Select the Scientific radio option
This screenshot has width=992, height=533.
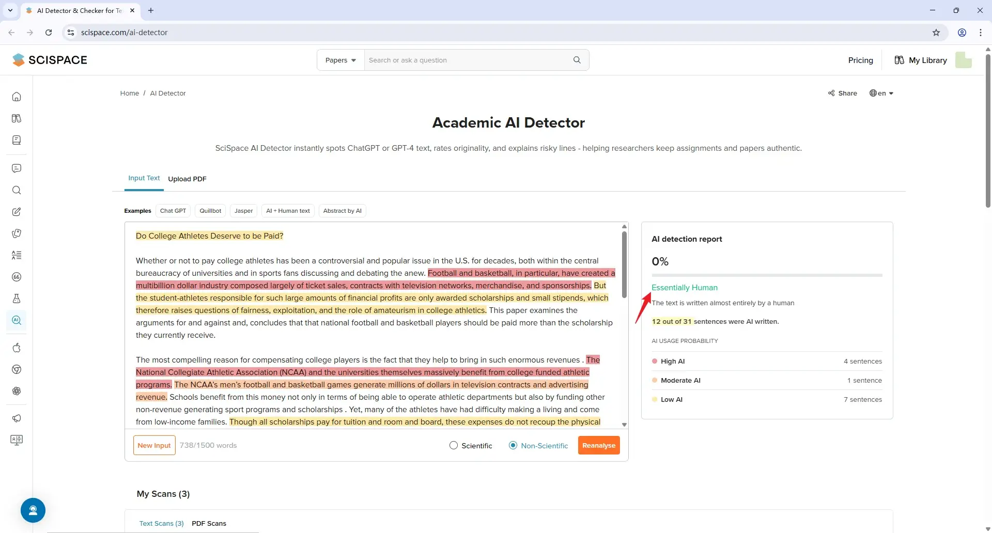click(454, 445)
